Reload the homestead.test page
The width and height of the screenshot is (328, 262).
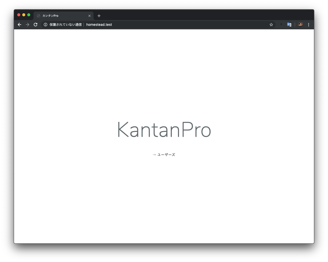pos(35,25)
